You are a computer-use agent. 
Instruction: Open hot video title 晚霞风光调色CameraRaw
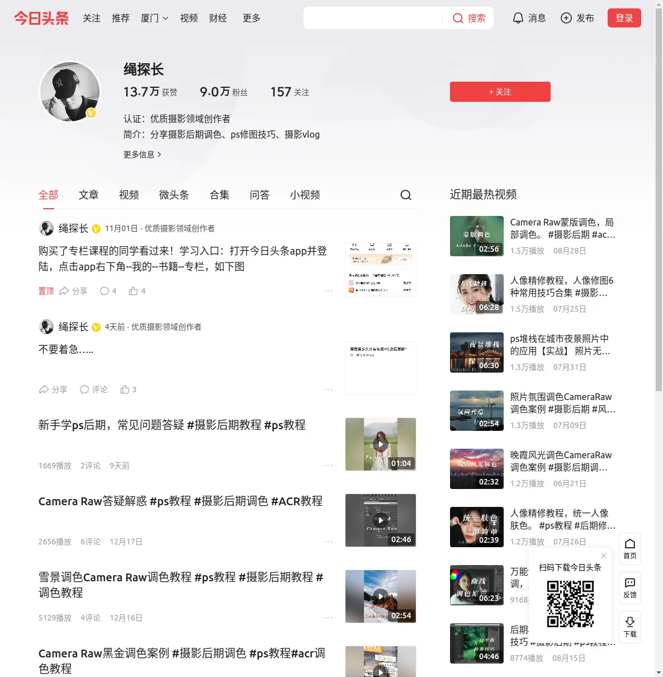coord(561,461)
